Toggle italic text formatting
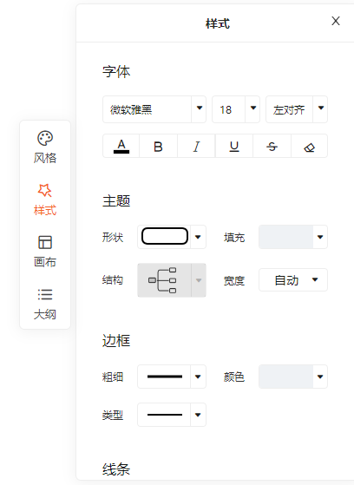 [x=196, y=146]
